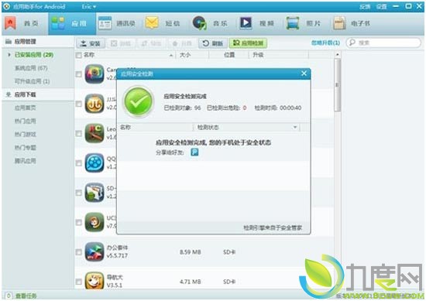Screen dimensions: 426x301
Task: Tick the checkbox for the 办公套件 row
Action: tap(78, 252)
